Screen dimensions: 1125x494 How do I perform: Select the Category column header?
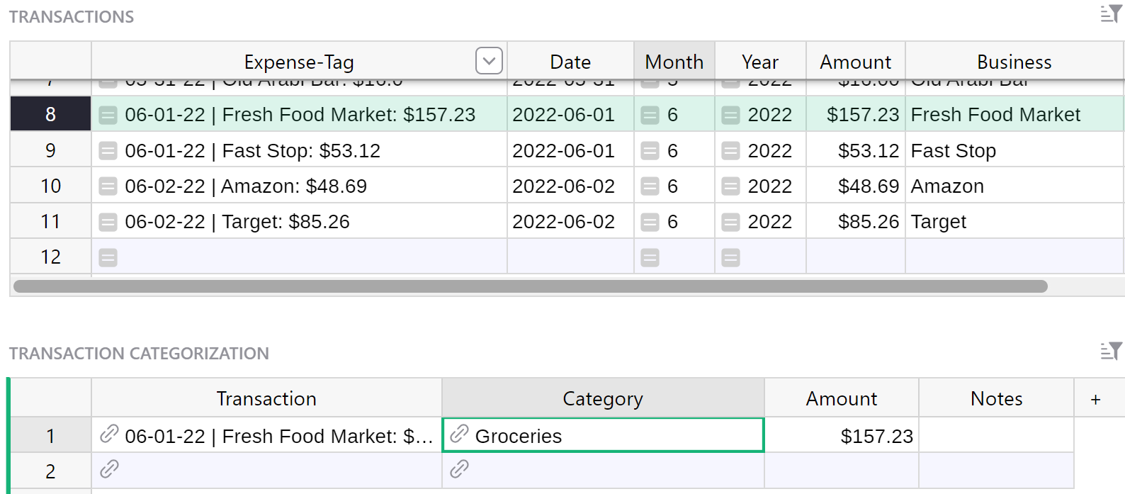[x=603, y=398]
